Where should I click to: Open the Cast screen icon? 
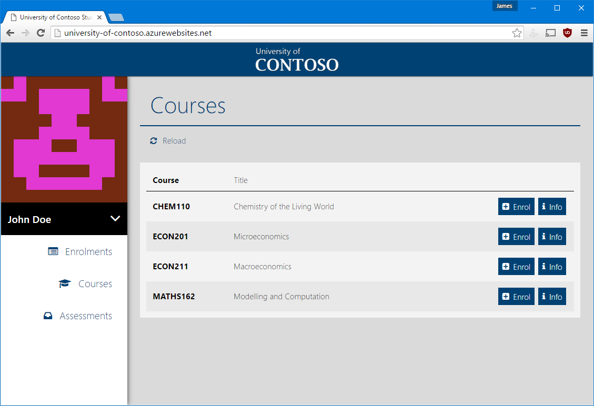550,33
